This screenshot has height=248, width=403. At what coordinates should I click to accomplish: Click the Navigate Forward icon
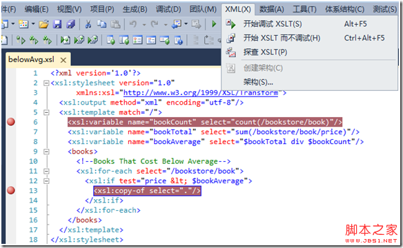point(196,24)
